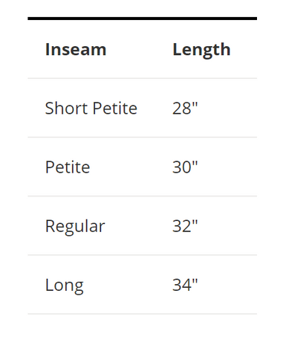This screenshot has width=286, height=357.
Task: Click the inch mark after 34
Action: (195, 280)
